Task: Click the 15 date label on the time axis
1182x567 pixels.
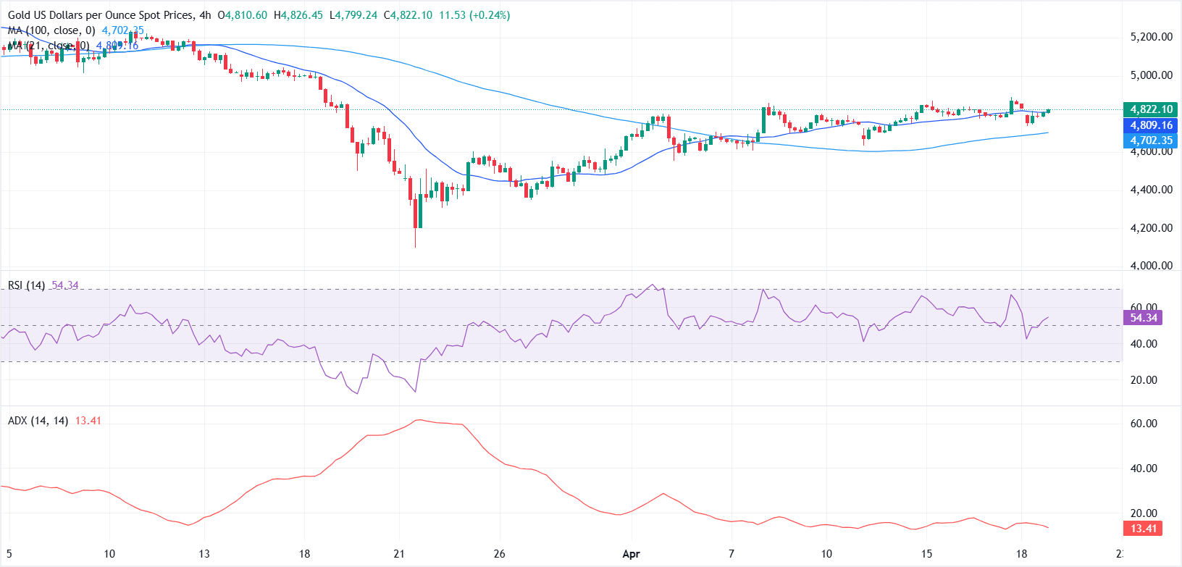Action: click(926, 554)
